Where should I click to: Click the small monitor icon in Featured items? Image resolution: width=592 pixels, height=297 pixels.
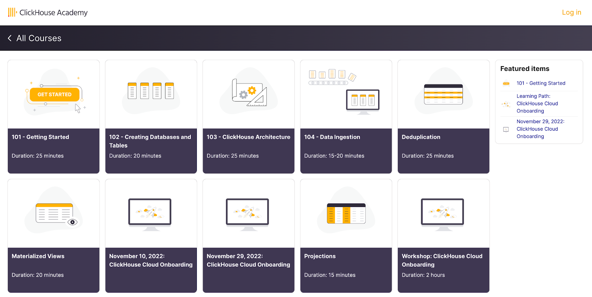[x=506, y=129]
